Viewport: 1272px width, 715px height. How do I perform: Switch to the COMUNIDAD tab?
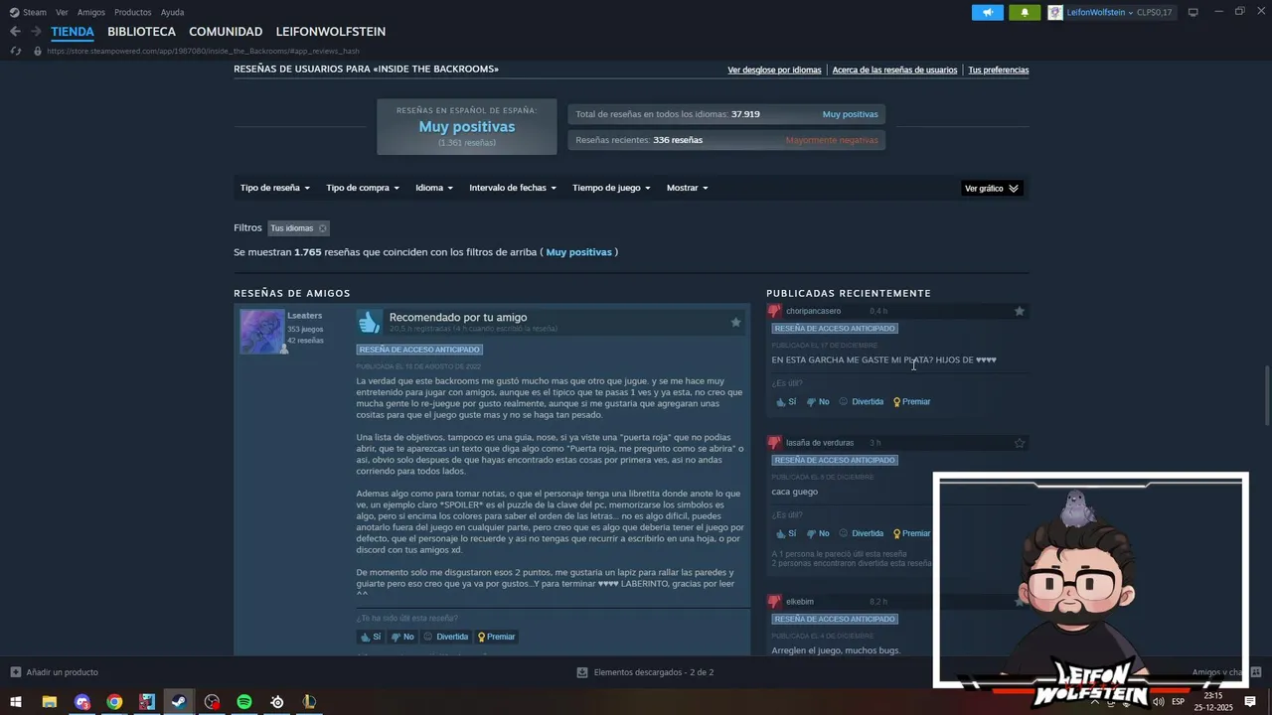226,32
